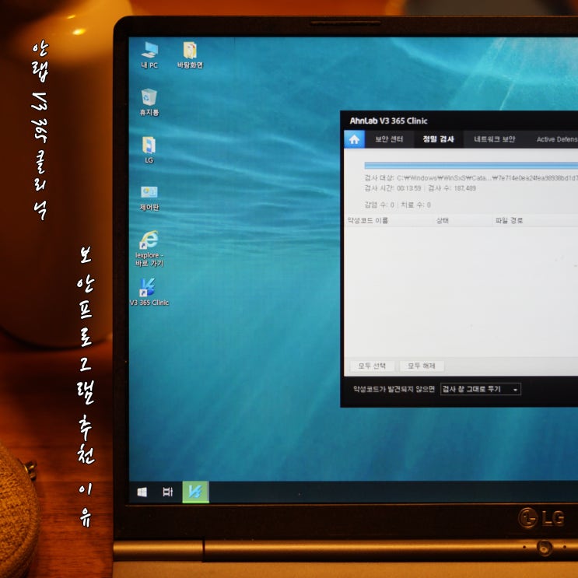Switch to the 정밀 검사 tab
This screenshot has width=578, height=578.
pos(438,139)
